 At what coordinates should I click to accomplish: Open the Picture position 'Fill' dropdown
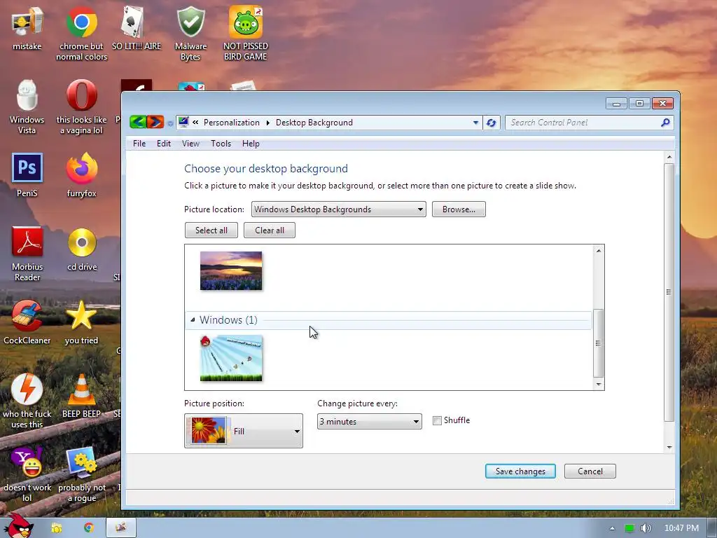243,431
